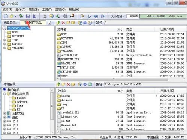The height and width of the screenshot is (140, 187).
Task: Sort the disc pane by the 日期/时间 column
Action: (x=171, y=29)
